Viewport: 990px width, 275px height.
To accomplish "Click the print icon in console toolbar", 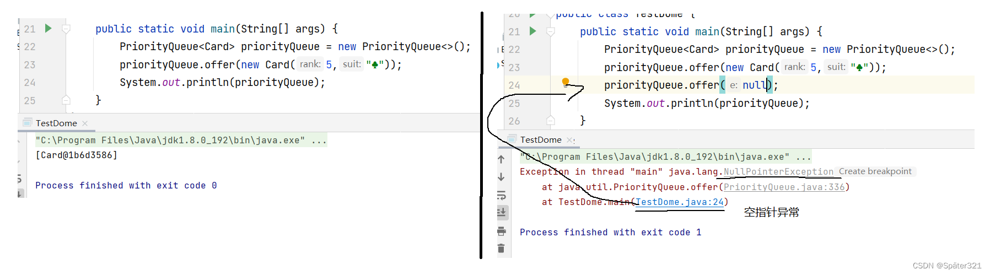I will [x=501, y=231].
